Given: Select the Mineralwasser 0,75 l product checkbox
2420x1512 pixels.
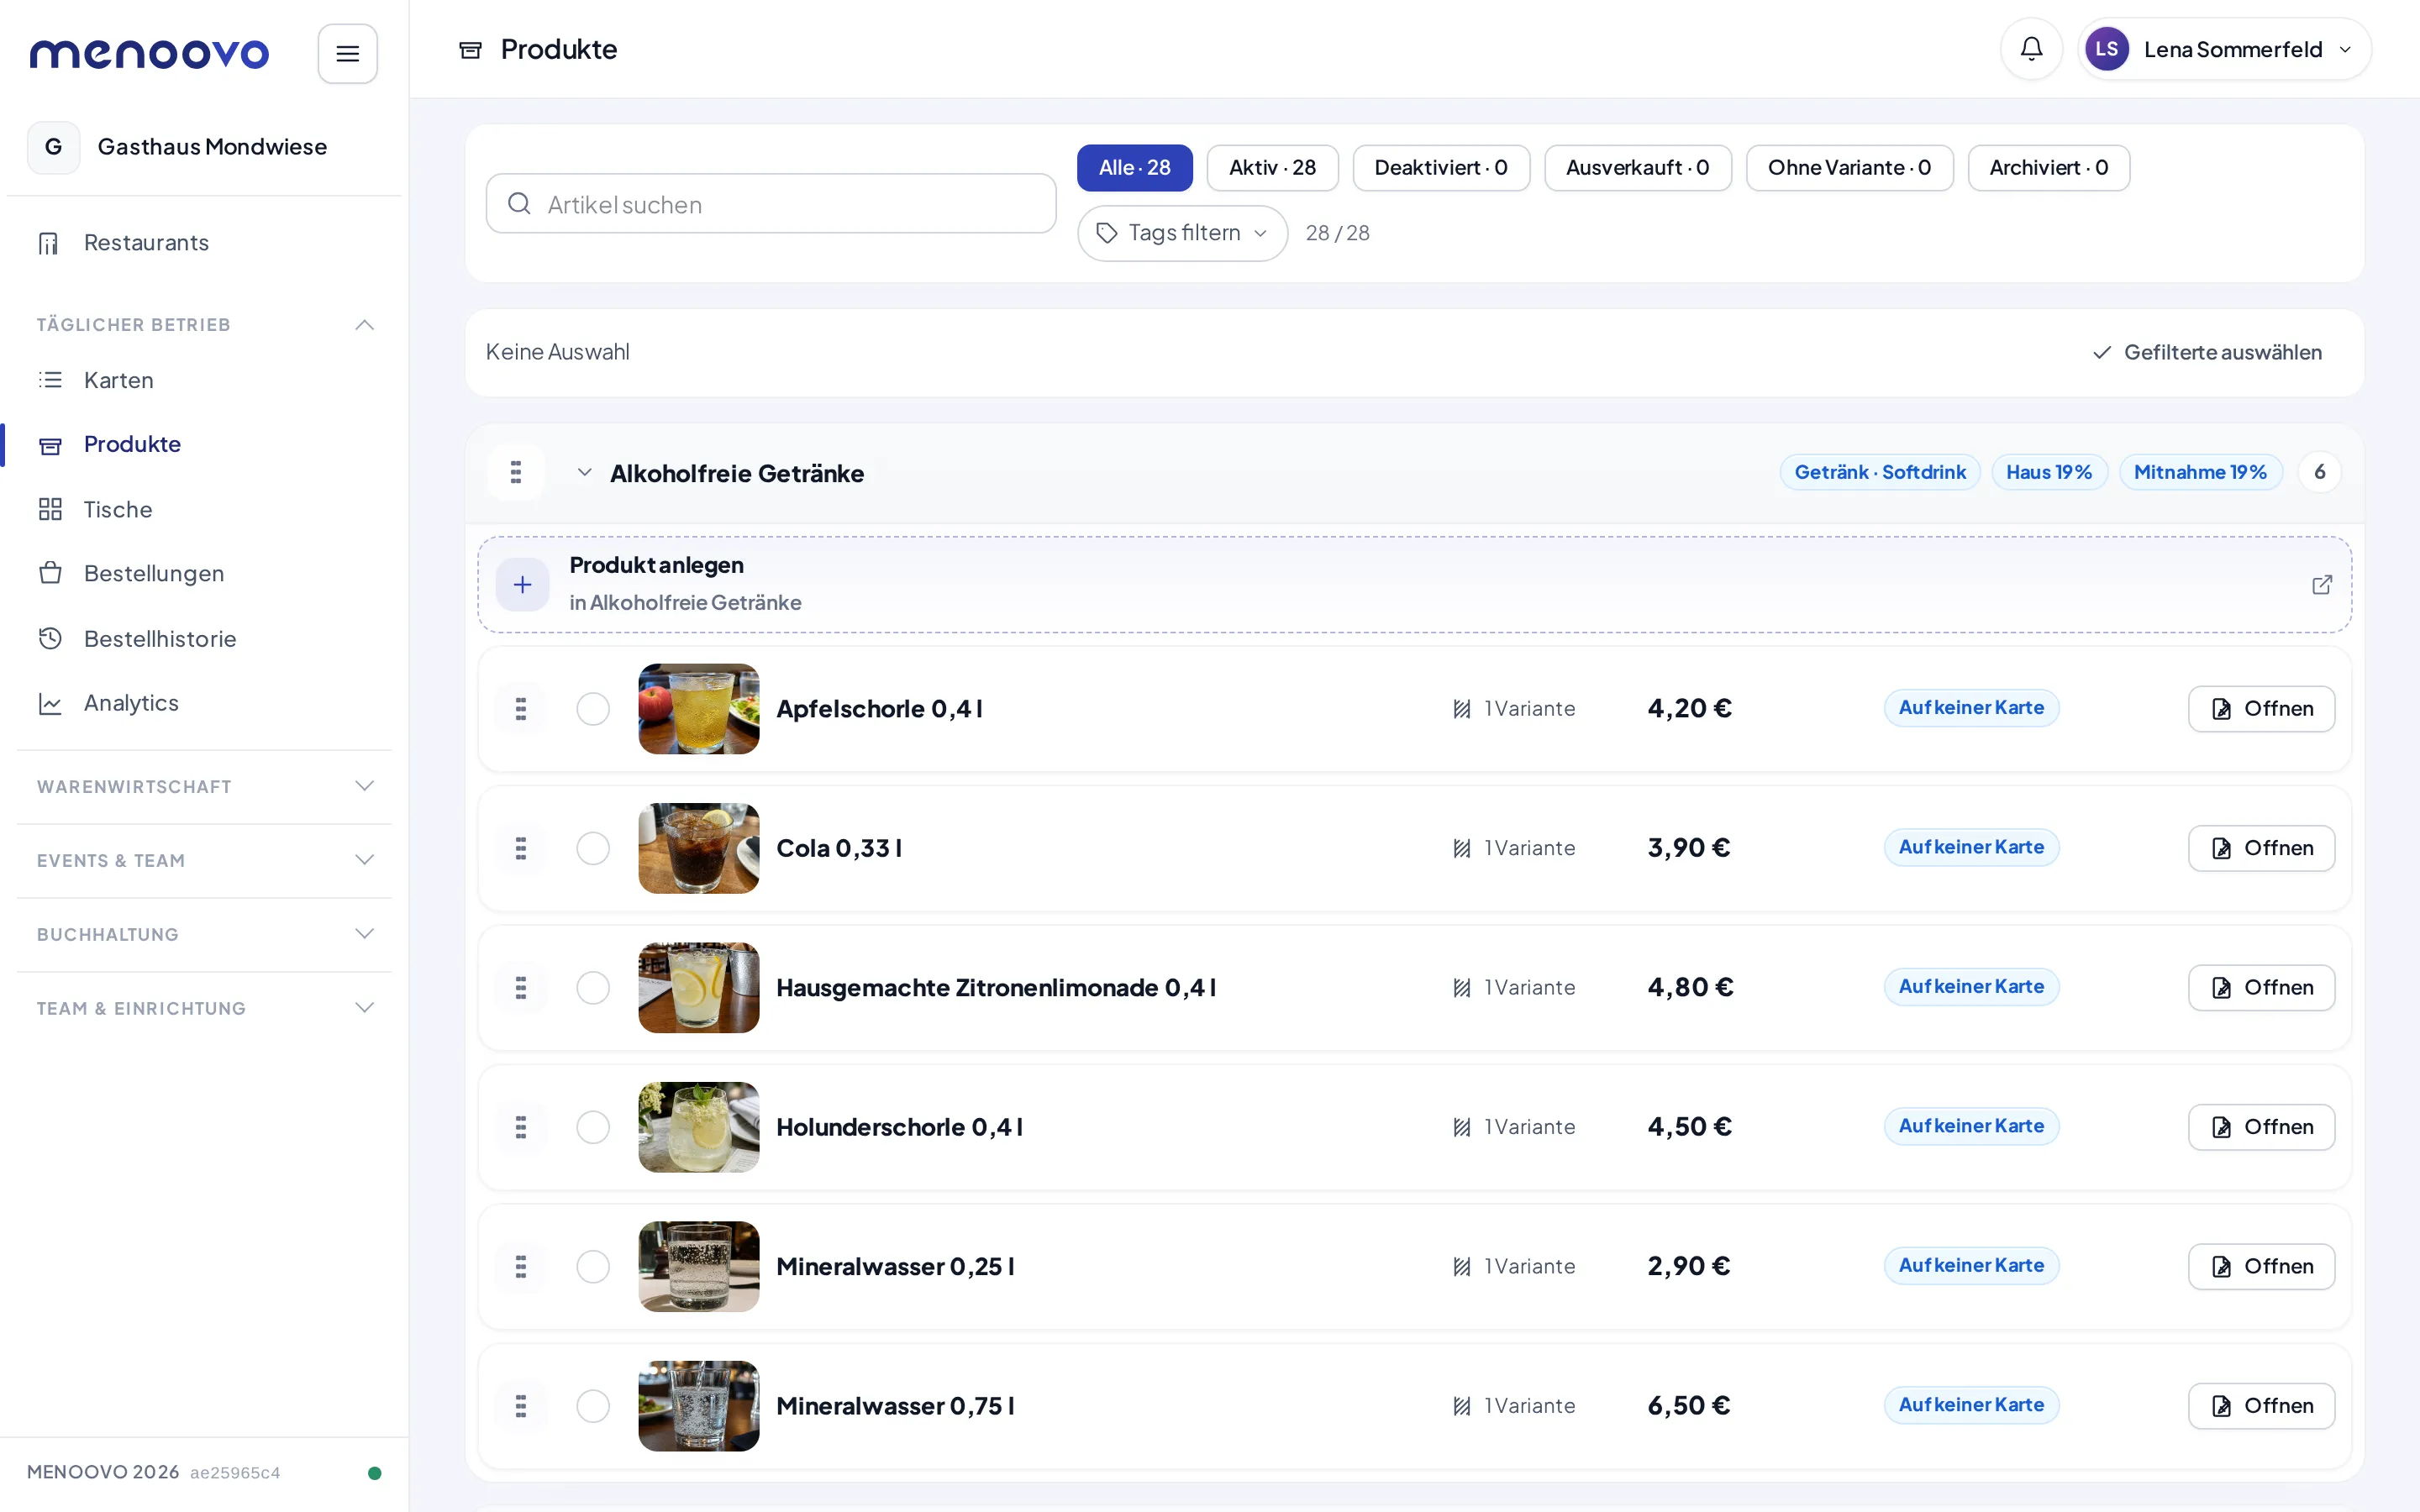Looking at the screenshot, I should pyautogui.click(x=593, y=1406).
